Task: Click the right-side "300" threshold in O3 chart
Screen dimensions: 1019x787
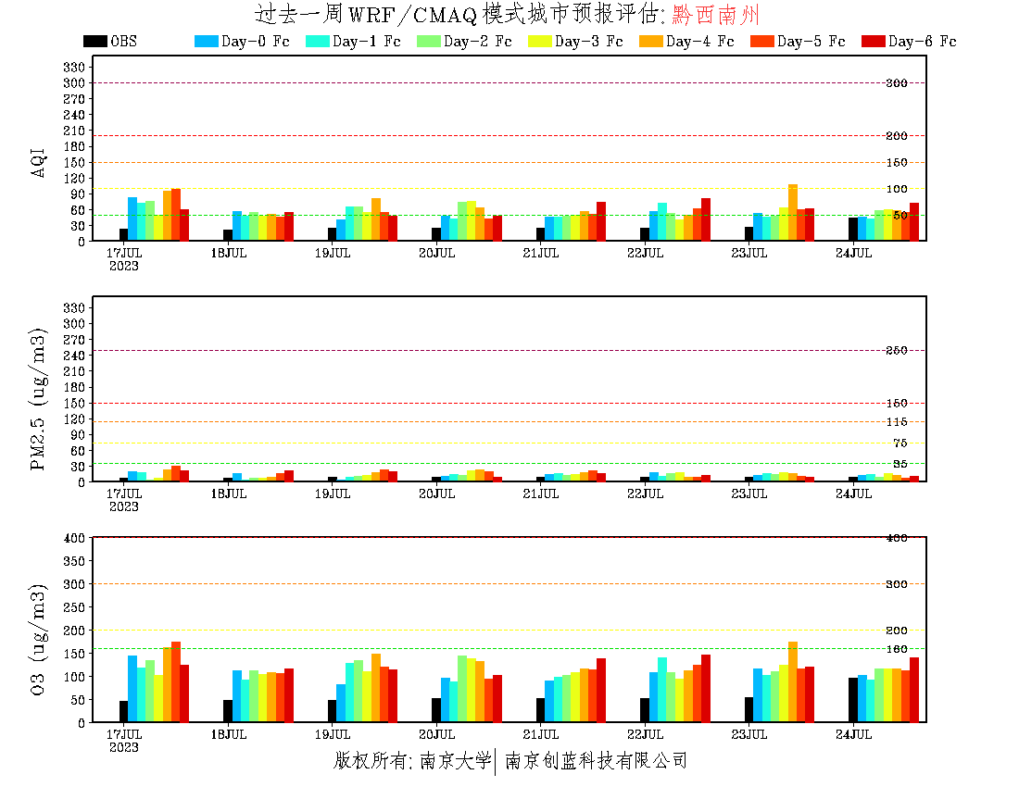Action: click(897, 584)
